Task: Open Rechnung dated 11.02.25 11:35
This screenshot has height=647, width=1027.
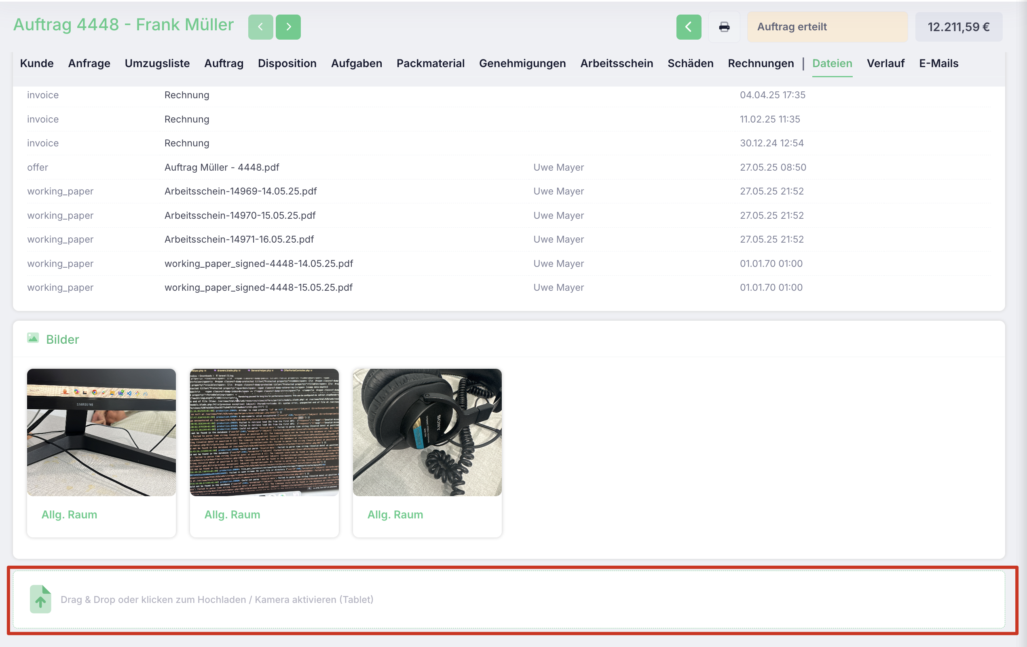Action: pos(187,119)
